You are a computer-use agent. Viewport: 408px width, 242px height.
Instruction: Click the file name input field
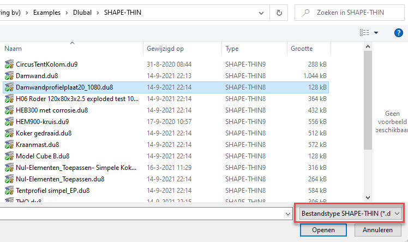point(142,214)
